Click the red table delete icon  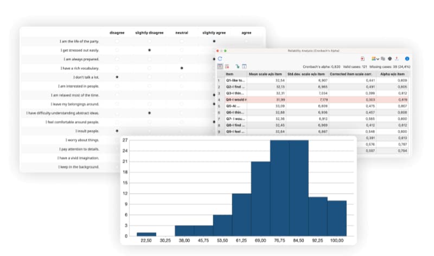(227, 66)
